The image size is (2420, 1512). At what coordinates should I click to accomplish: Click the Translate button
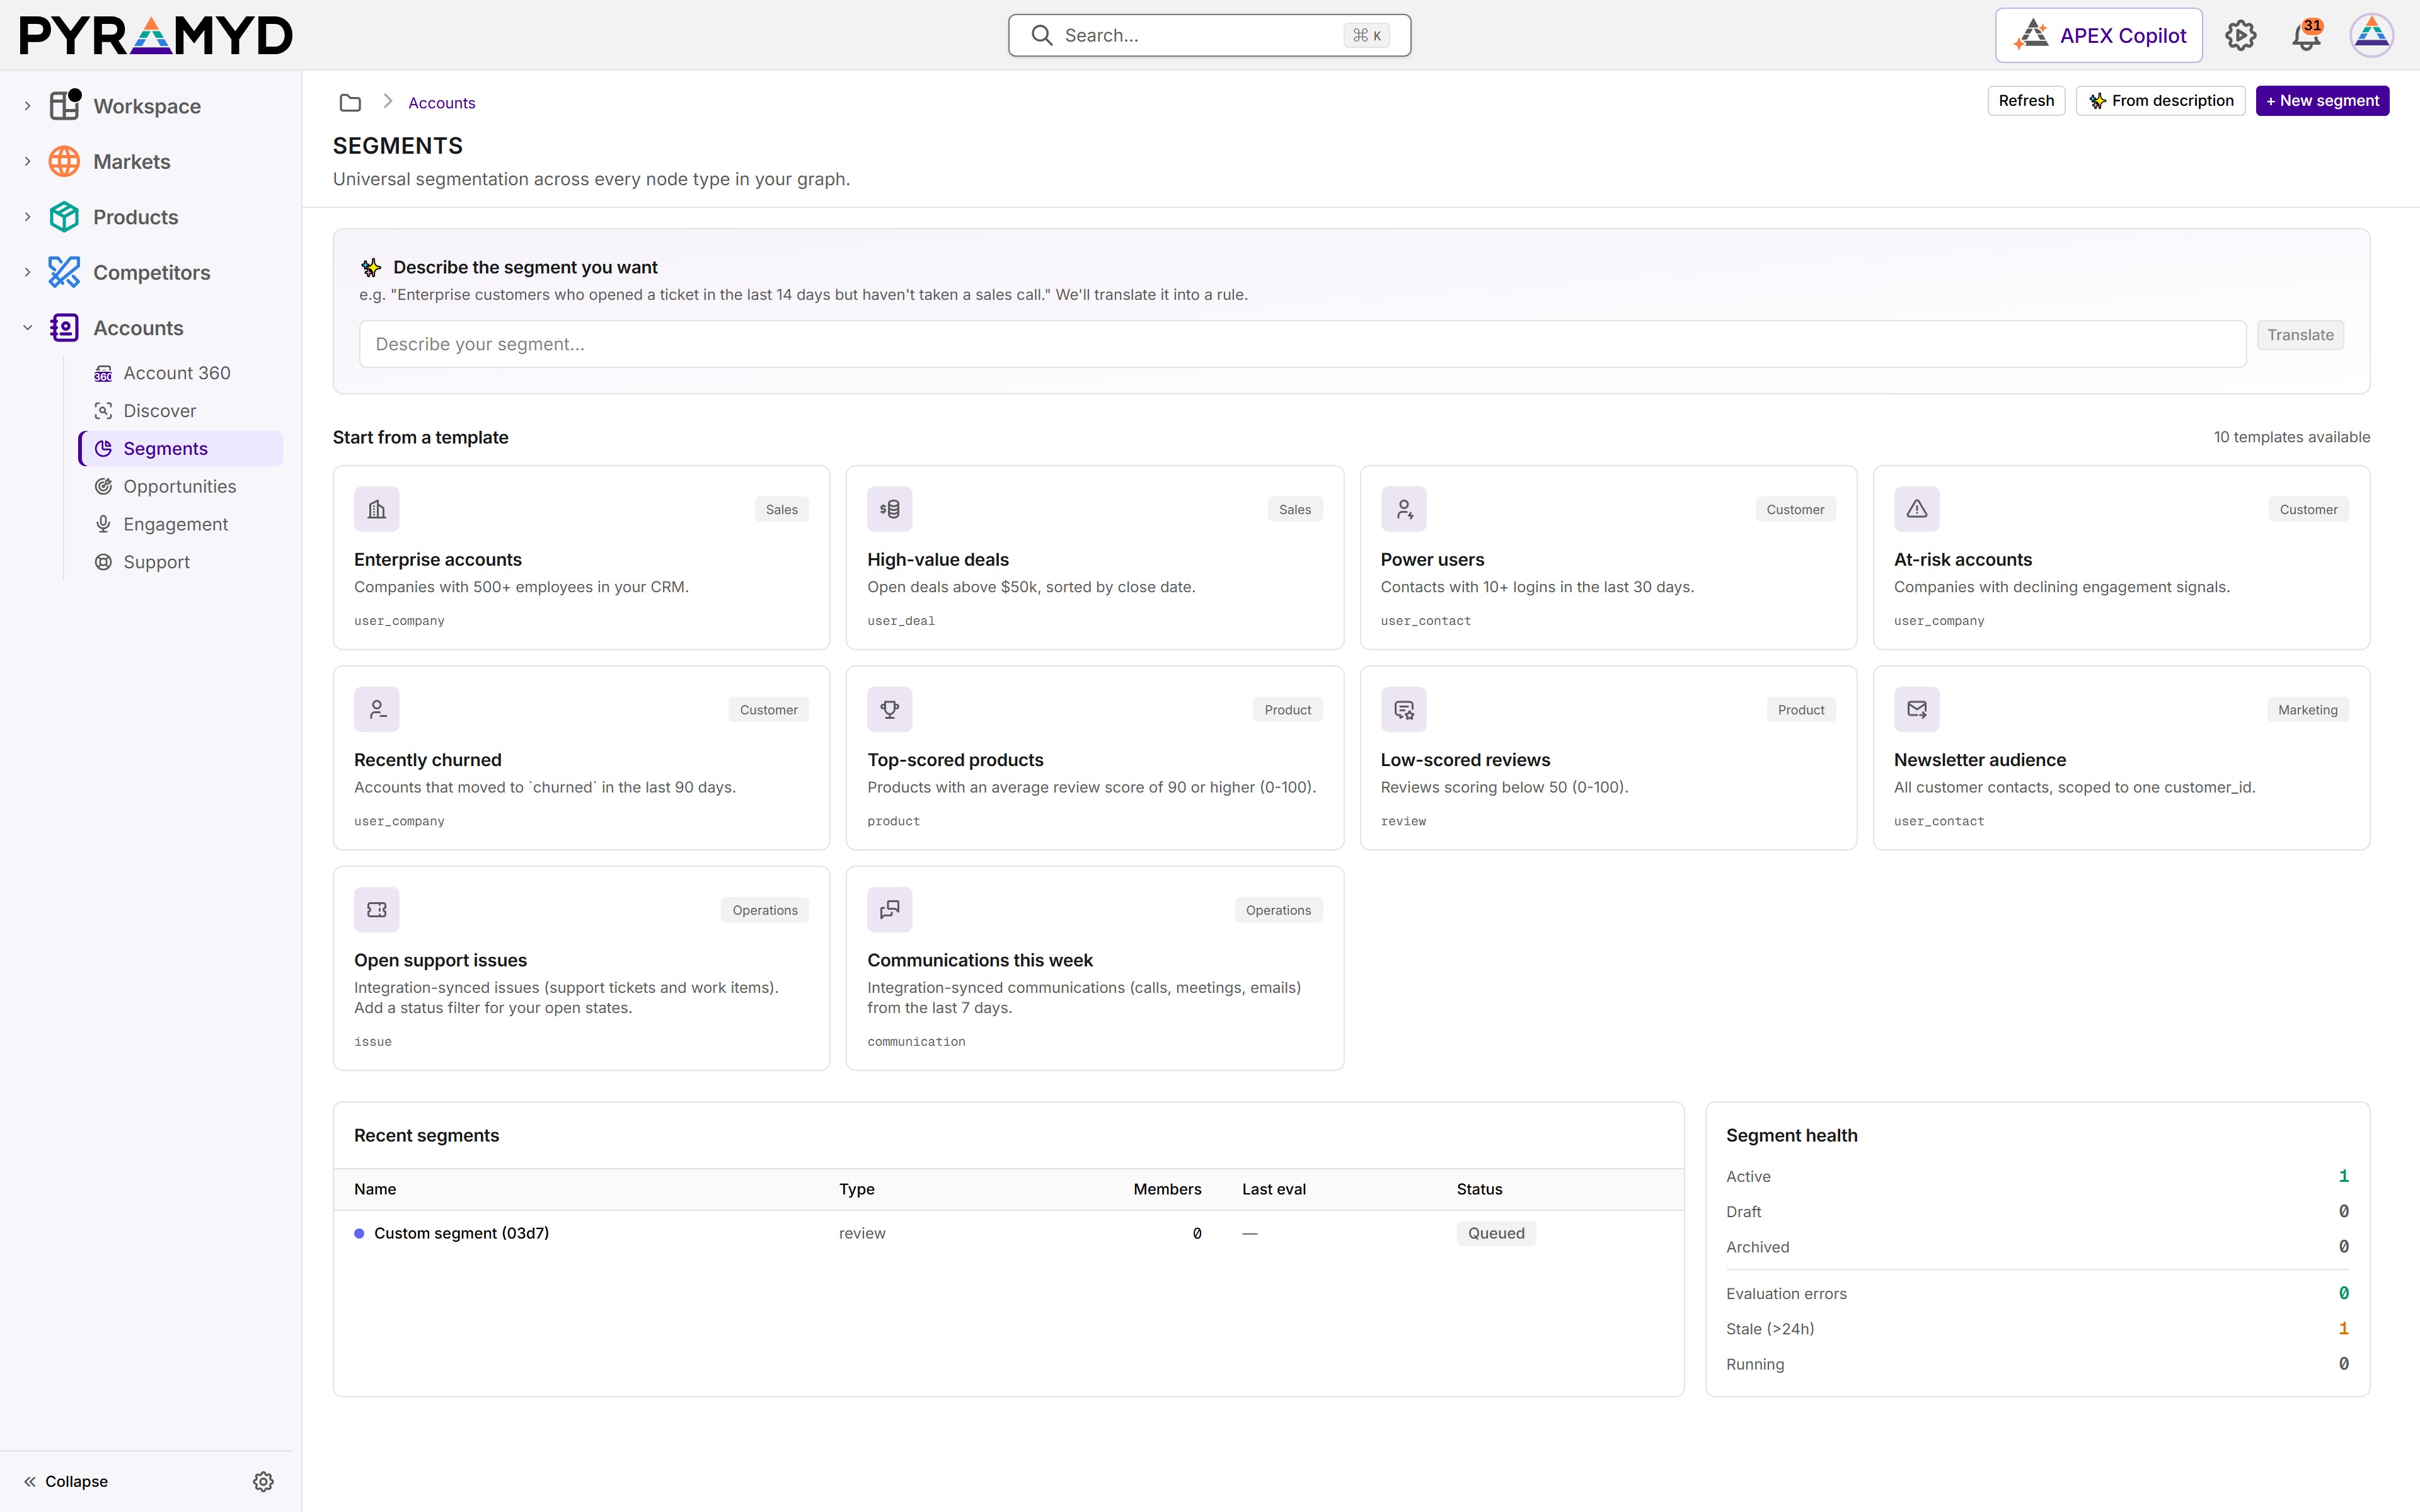[2300, 335]
